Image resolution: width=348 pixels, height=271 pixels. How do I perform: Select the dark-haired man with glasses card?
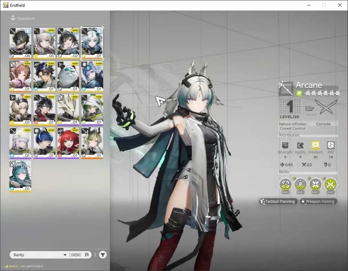tap(44, 76)
